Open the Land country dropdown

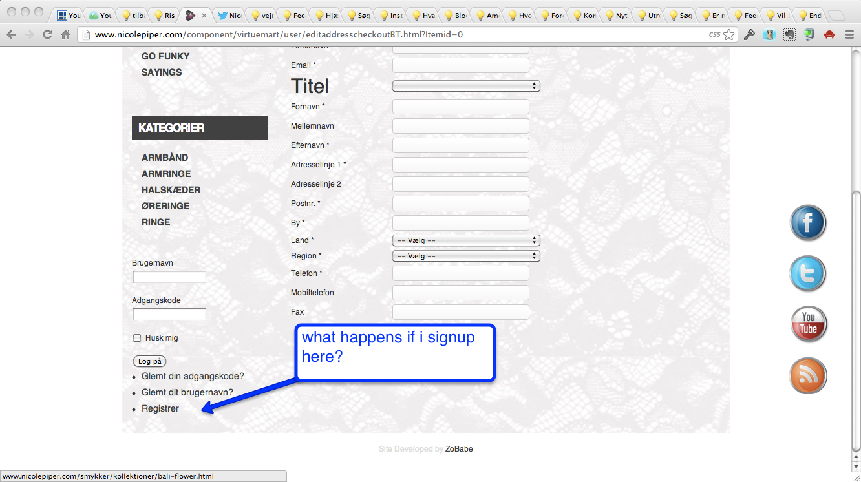click(465, 240)
